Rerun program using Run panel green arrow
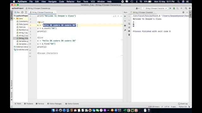 coord(125,16)
